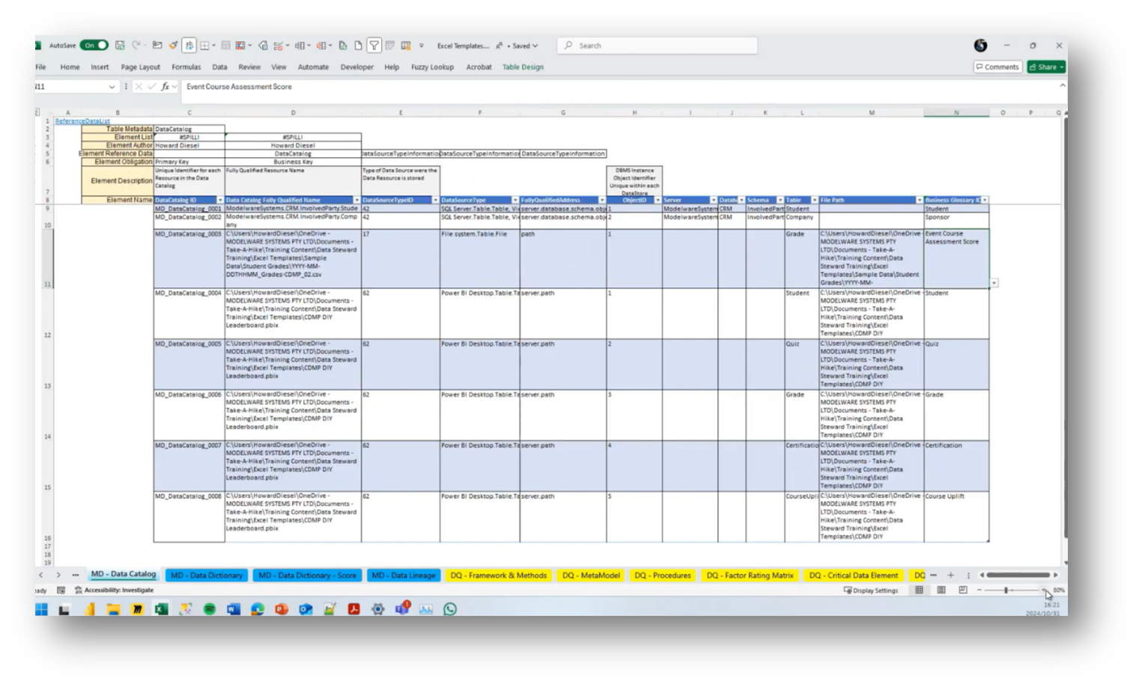Select Normal view icon in status bar

919,590
